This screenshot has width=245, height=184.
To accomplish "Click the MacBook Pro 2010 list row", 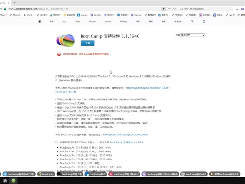I will [x=86, y=155].
